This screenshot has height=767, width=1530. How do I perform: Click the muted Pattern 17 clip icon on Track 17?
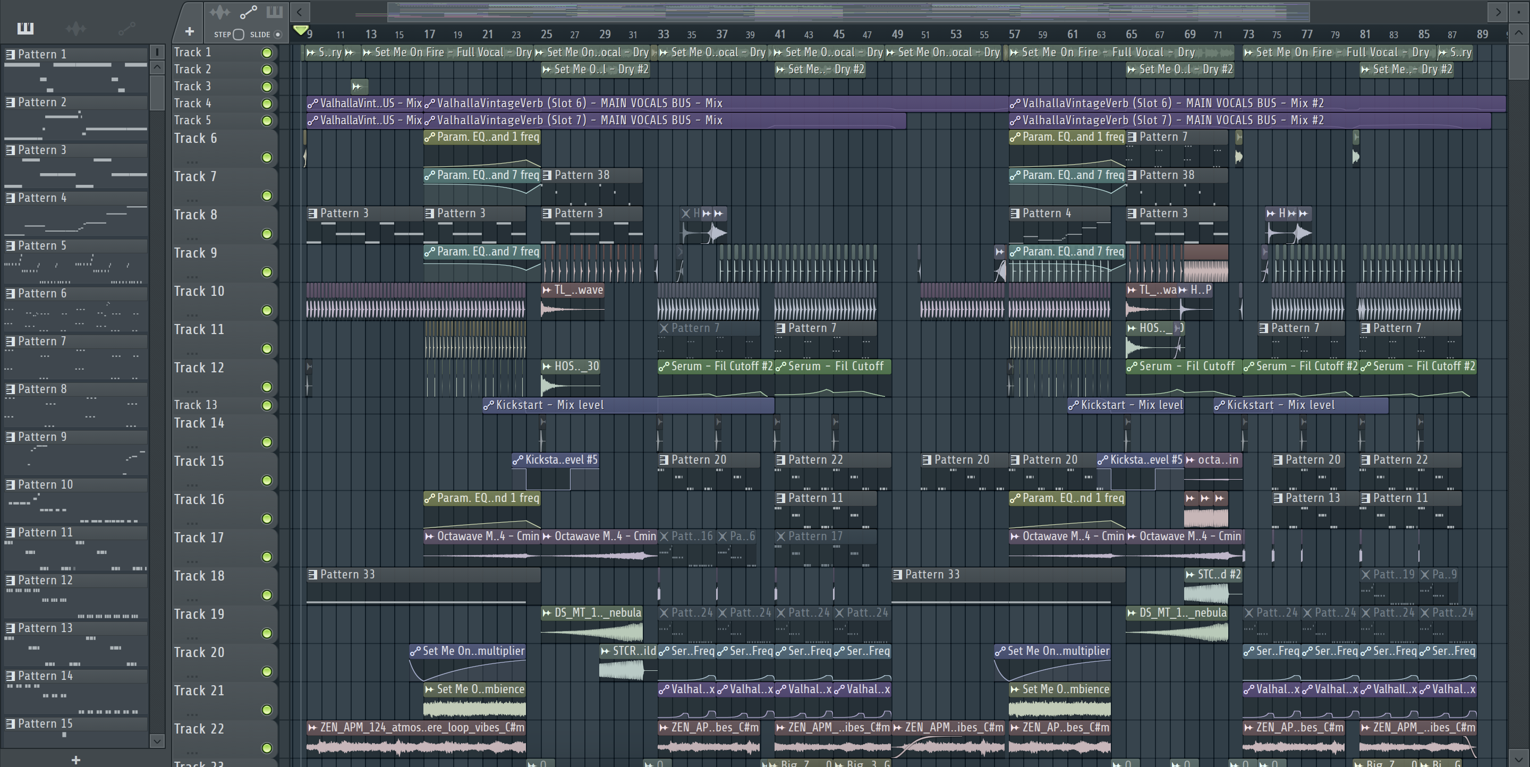(x=781, y=536)
